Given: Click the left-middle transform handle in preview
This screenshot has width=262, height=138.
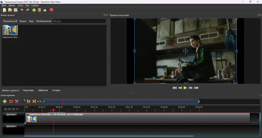Looking at the screenshot, I should (x=135, y=51).
